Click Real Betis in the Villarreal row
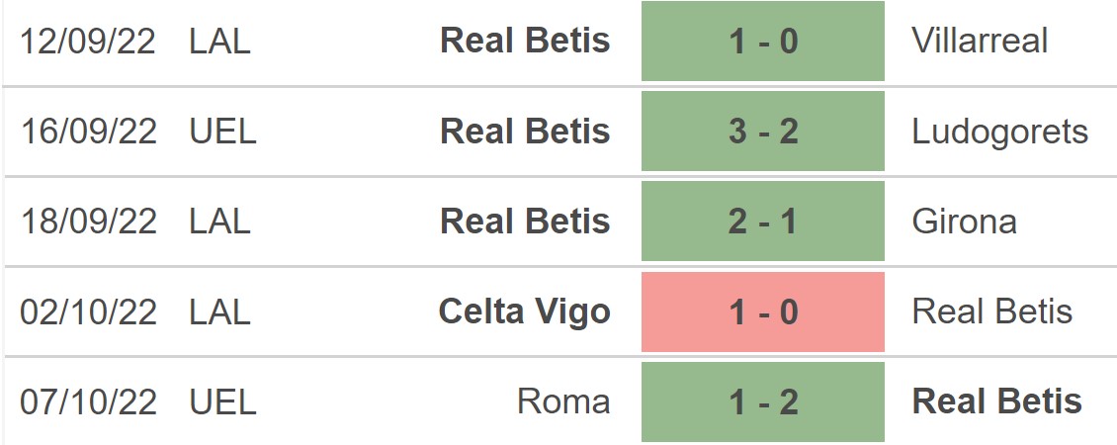 pyautogui.click(x=525, y=41)
